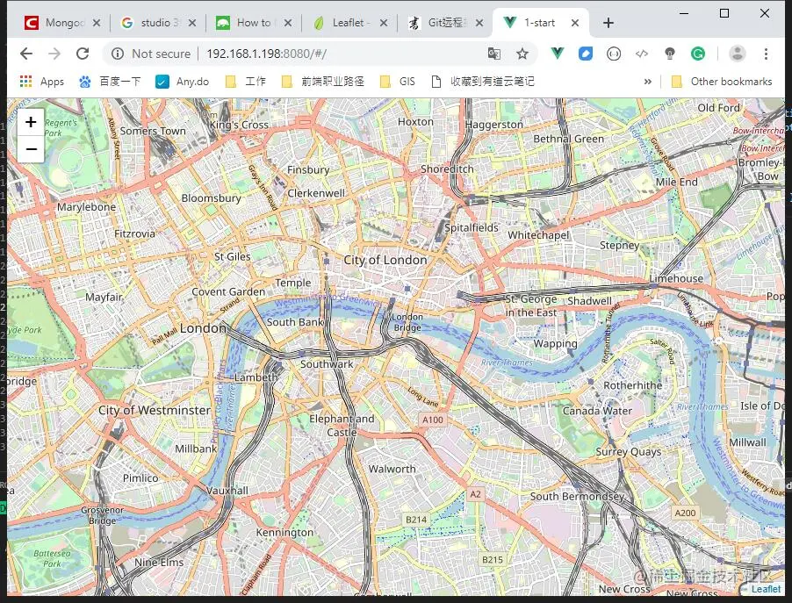Click the Mayfair map label
The height and width of the screenshot is (603, 792).
(104, 297)
